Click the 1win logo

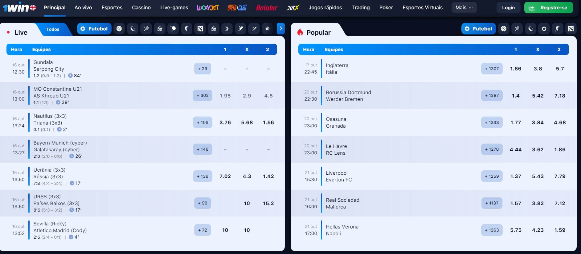(x=15, y=7)
